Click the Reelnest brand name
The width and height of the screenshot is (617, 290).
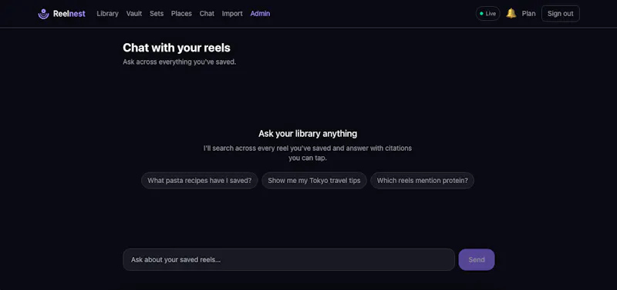69,14
